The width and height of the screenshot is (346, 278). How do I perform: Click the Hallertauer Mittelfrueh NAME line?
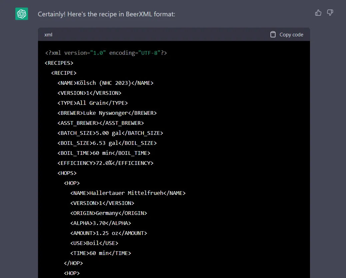click(128, 193)
